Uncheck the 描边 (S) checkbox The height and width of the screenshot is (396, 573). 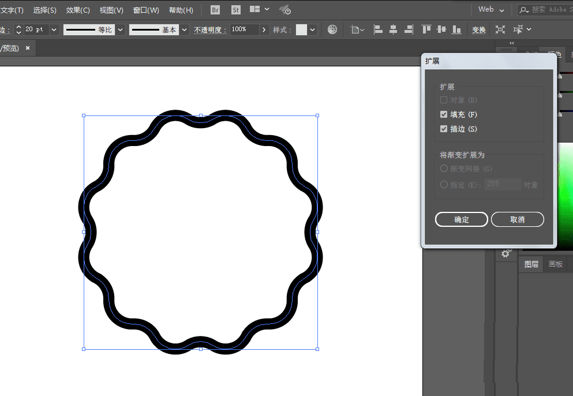click(444, 129)
